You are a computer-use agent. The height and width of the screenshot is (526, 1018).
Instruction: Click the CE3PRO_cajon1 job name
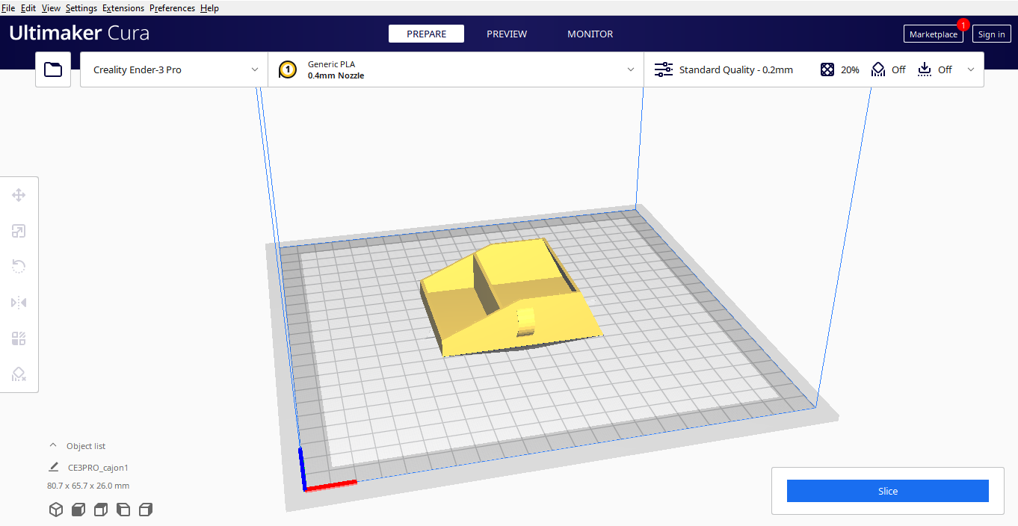click(x=98, y=468)
